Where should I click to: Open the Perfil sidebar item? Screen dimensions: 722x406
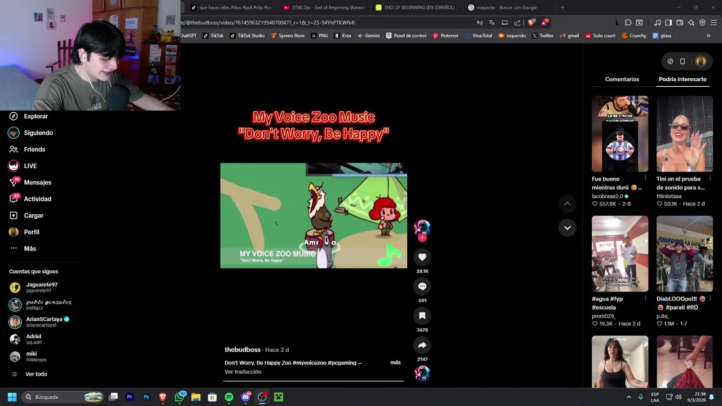(24, 232)
